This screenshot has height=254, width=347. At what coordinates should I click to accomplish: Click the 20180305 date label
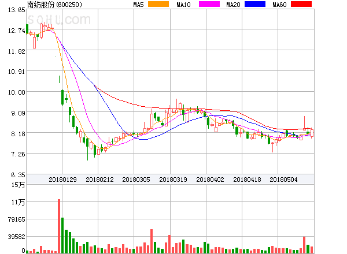pos(136,180)
